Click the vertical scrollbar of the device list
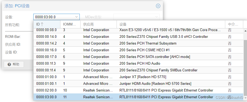Image resolution: width=247 pixels, height=102 pixels. [x=245, y=69]
